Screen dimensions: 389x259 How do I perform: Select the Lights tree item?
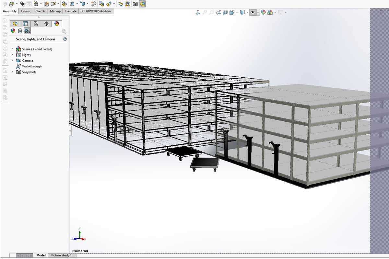point(26,55)
